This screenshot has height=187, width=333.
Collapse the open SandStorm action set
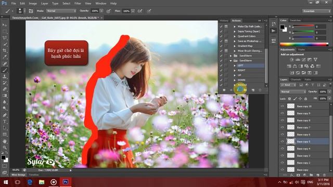(x=231, y=61)
